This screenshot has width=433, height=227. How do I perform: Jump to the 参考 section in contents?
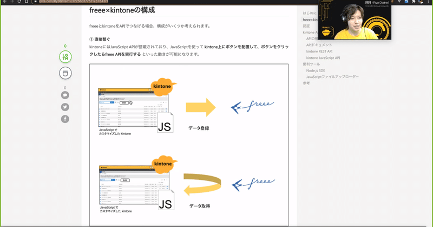pyautogui.click(x=306, y=83)
